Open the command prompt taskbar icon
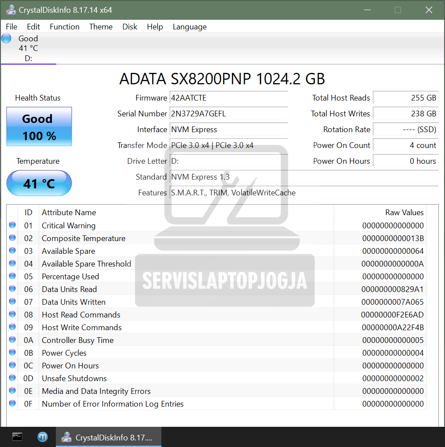The width and height of the screenshot is (445, 447). pos(17,437)
